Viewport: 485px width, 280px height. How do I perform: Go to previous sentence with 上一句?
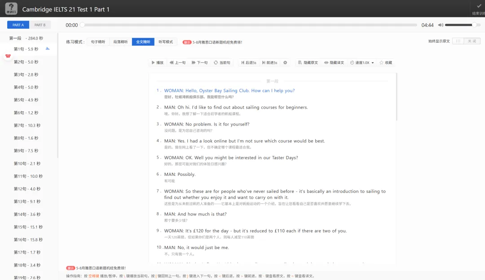tap(177, 63)
